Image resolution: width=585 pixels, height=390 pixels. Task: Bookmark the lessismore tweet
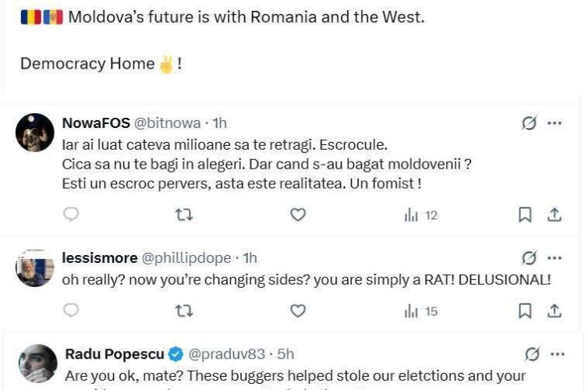(526, 310)
